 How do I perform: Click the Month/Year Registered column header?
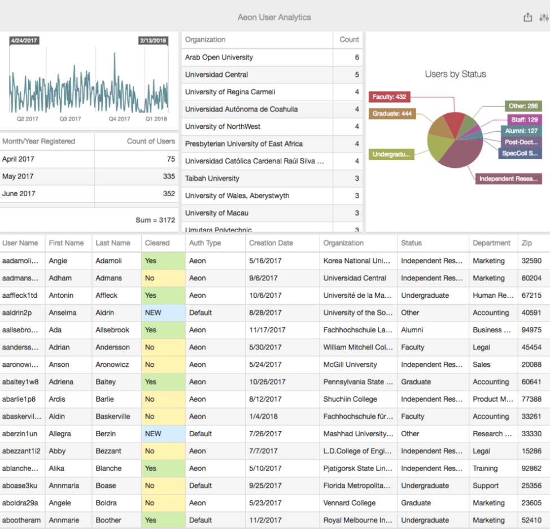tap(38, 141)
